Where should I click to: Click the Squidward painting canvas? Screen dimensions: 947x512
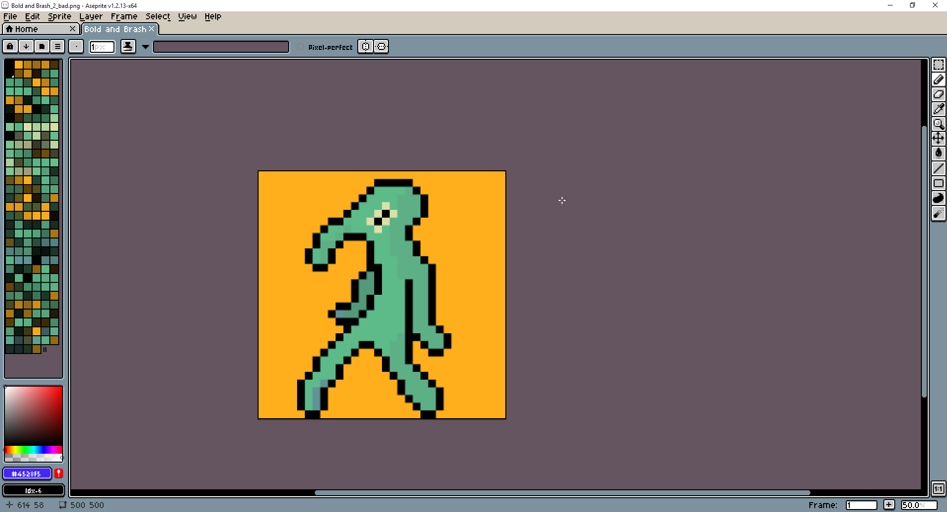click(382, 295)
